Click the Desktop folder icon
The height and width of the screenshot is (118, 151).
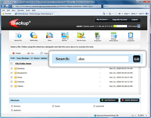(x=16, y=69)
